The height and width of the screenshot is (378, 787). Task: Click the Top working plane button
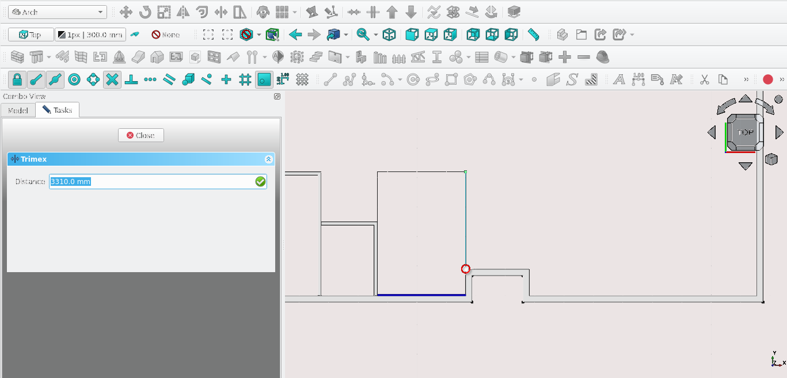pyautogui.click(x=31, y=35)
